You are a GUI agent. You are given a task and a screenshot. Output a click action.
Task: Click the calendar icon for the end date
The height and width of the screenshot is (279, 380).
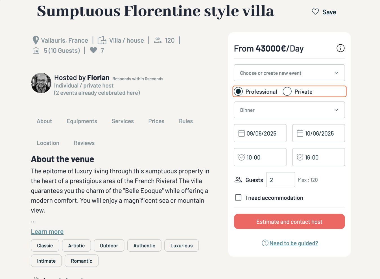coord(300,133)
